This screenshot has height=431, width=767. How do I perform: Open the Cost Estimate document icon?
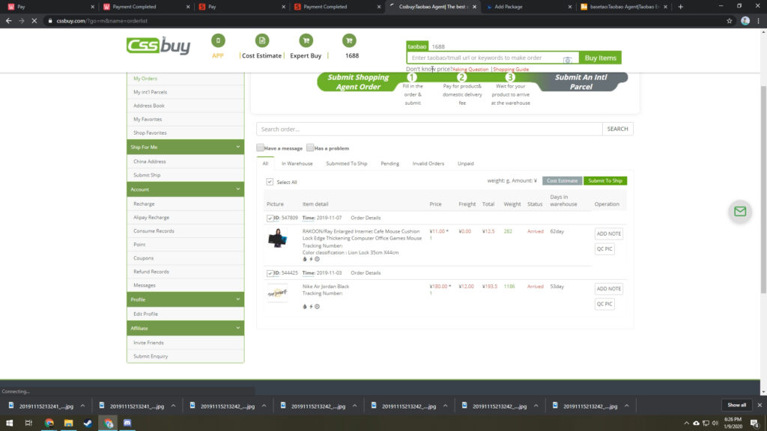point(261,40)
